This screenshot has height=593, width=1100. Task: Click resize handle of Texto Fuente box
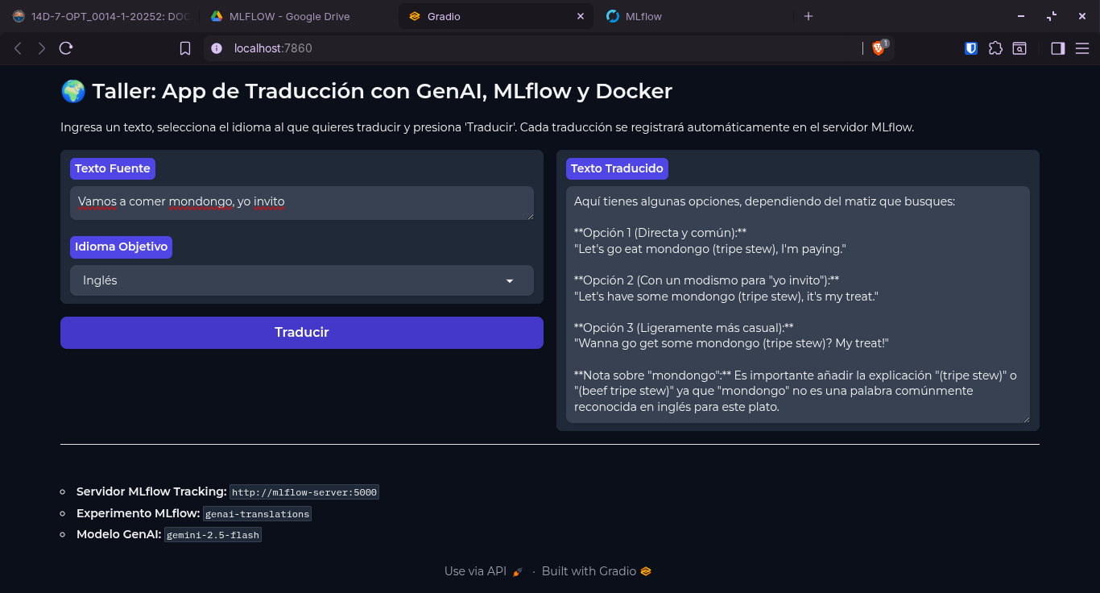coord(530,215)
